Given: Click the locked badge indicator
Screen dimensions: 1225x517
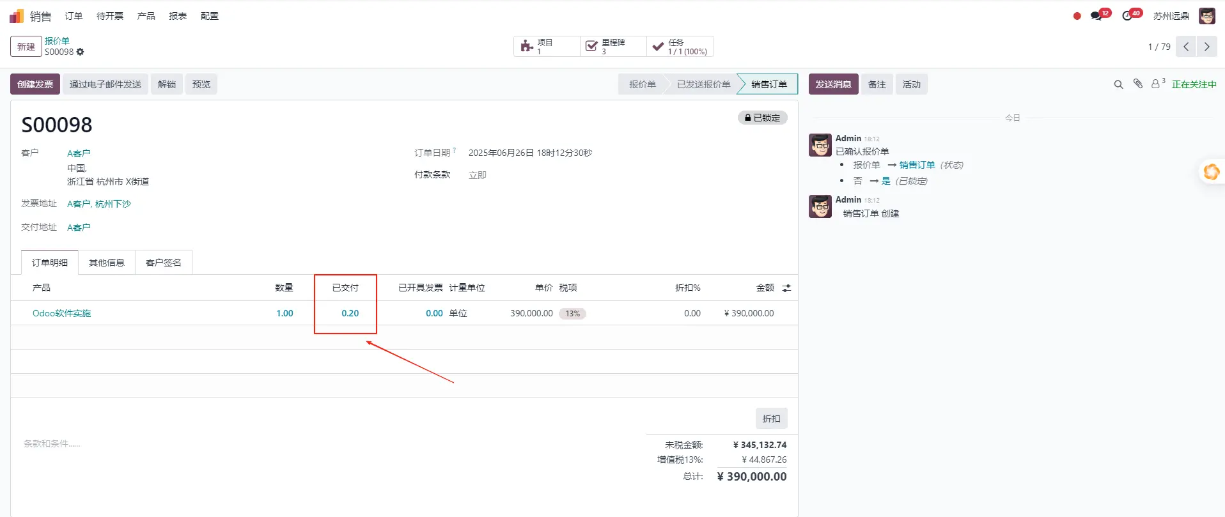Looking at the screenshot, I should click(763, 118).
